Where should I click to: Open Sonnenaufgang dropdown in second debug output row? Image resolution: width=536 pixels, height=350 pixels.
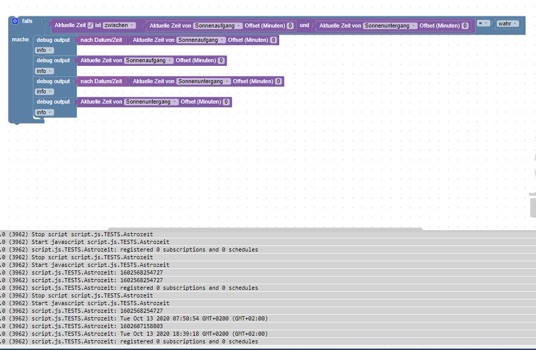[x=149, y=61]
